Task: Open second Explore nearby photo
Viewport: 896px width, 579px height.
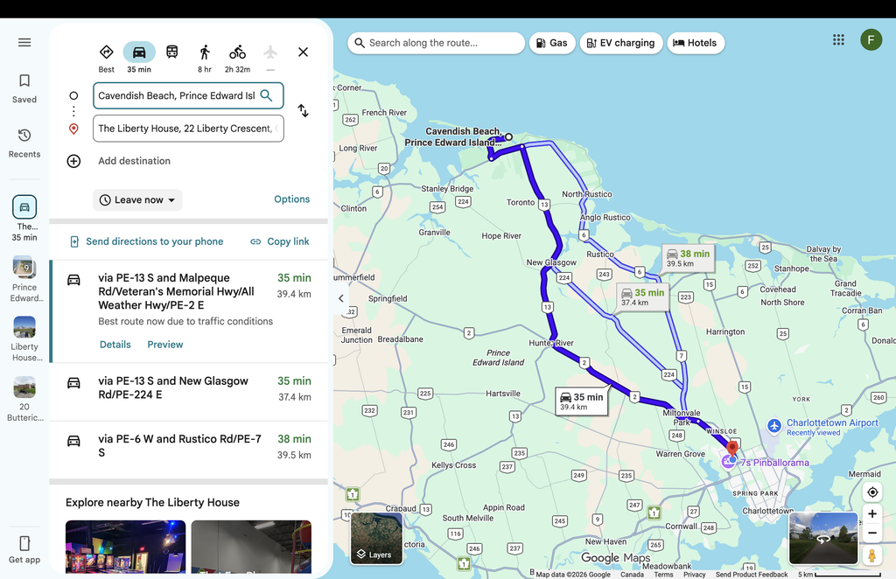Action: 251,547
